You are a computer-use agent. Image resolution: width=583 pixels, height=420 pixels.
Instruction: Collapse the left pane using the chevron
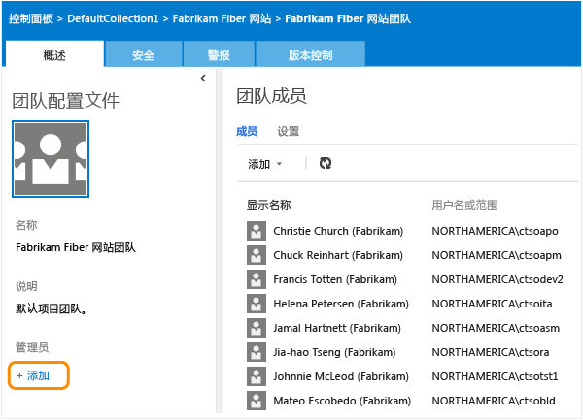click(203, 78)
